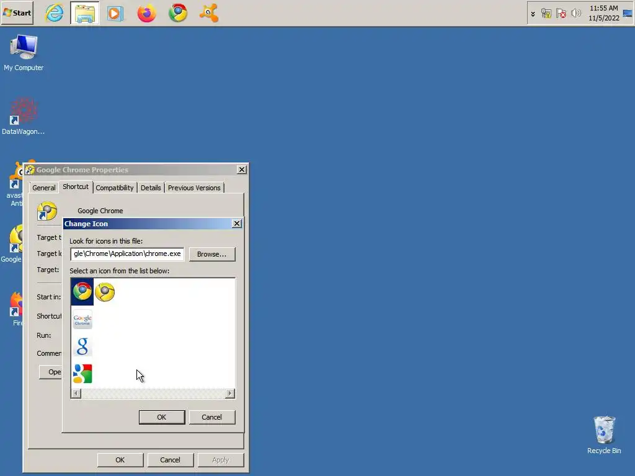Viewport: 635px width, 476px height.
Task: Launch Windows Media Player from taskbar
Action: click(115, 14)
